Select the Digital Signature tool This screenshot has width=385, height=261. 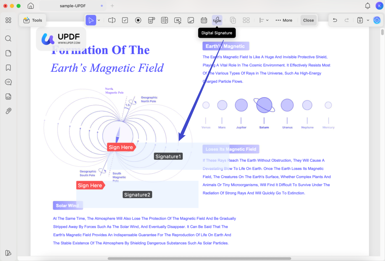pyautogui.click(x=217, y=20)
